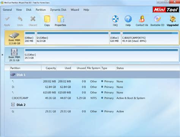Click the Help question mark icon
Image resolution: width=180 pixels, height=137 pixels.
[128, 19]
